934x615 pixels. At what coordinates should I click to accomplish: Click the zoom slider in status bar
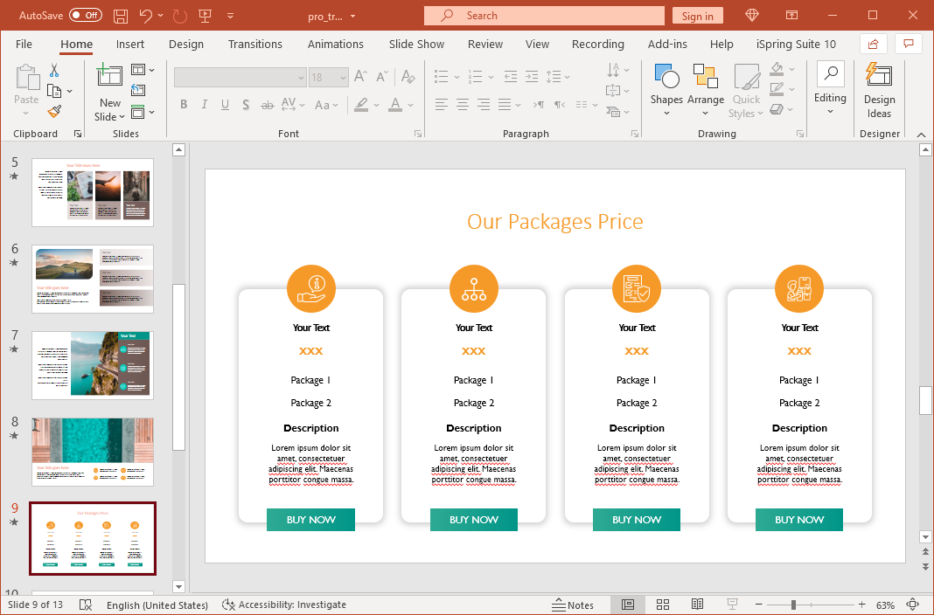(793, 605)
